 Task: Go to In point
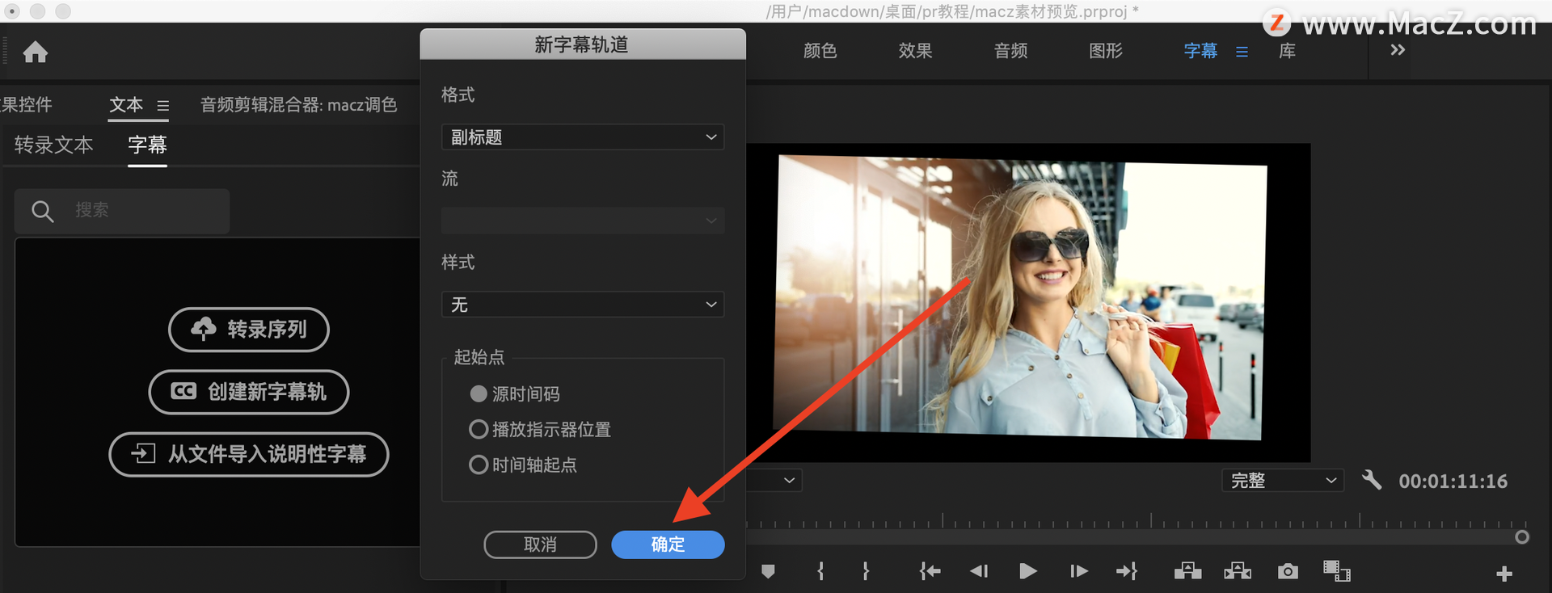pyautogui.click(x=930, y=571)
